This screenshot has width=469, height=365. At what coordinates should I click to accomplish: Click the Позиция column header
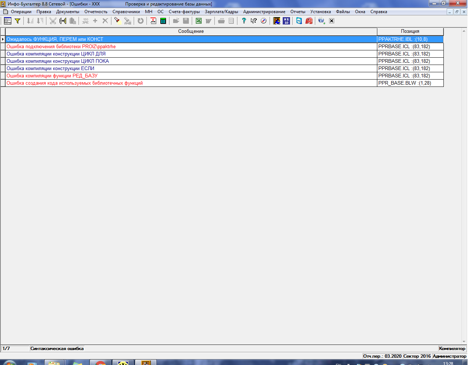click(x=410, y=31)
